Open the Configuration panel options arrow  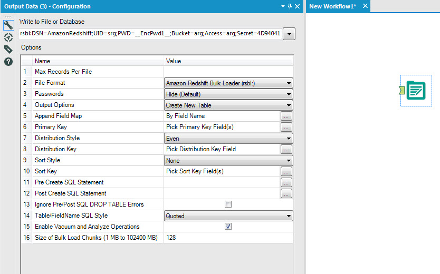tap(283, 6)
